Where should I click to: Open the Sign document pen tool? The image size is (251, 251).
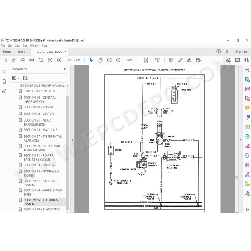[189, 60]
